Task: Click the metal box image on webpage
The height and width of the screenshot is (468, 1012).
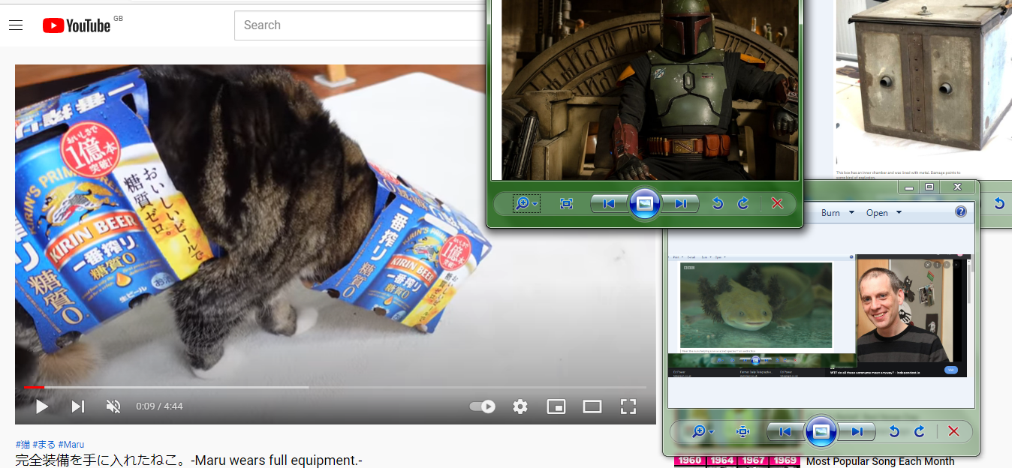Action: [x=923, y=81]
